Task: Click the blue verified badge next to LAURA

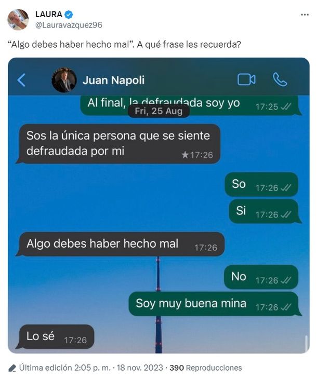Action: 69,15
